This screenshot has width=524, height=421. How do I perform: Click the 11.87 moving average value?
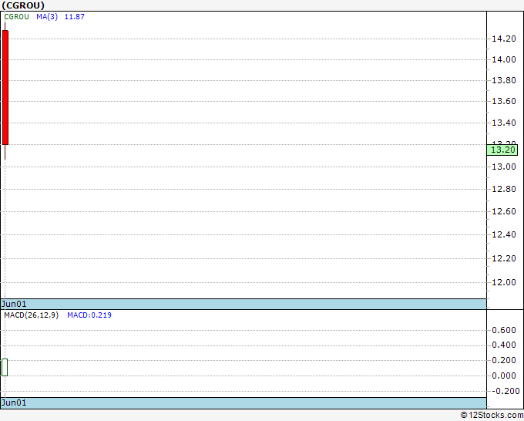[x=74, y=17]
